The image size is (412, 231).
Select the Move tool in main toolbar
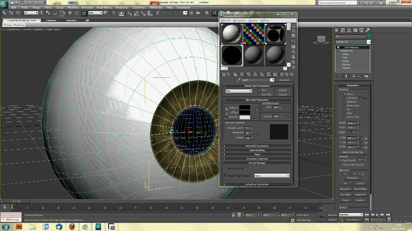pyautogui.click(x=70, y=13)
